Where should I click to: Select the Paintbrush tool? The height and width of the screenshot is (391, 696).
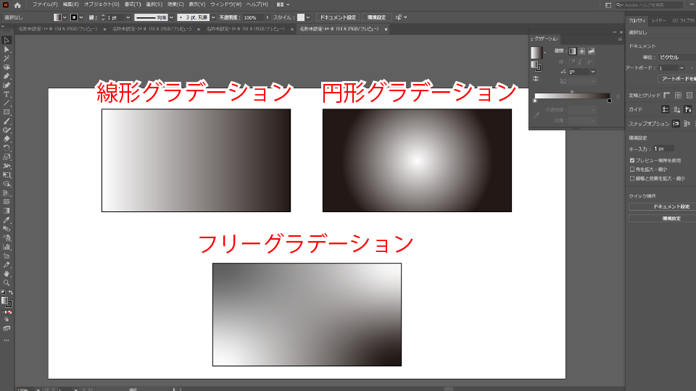(7, 121)
